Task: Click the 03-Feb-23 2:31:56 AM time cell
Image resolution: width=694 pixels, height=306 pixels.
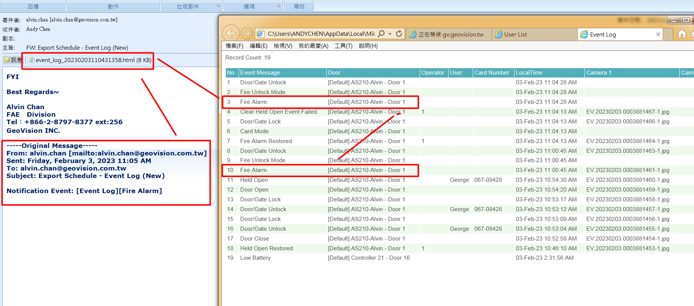Action: pyautogui.click(x=545, y=258)
